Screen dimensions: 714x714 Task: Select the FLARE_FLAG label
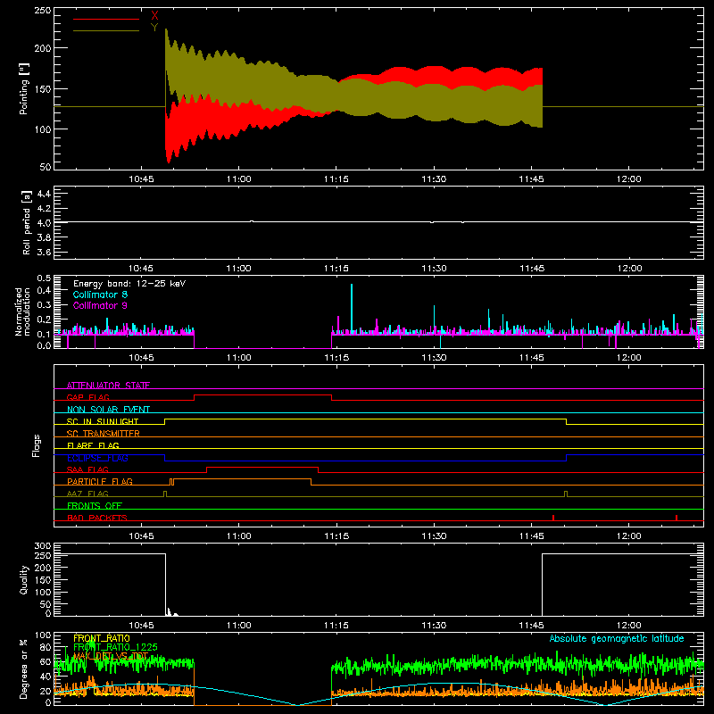[93, 445]
